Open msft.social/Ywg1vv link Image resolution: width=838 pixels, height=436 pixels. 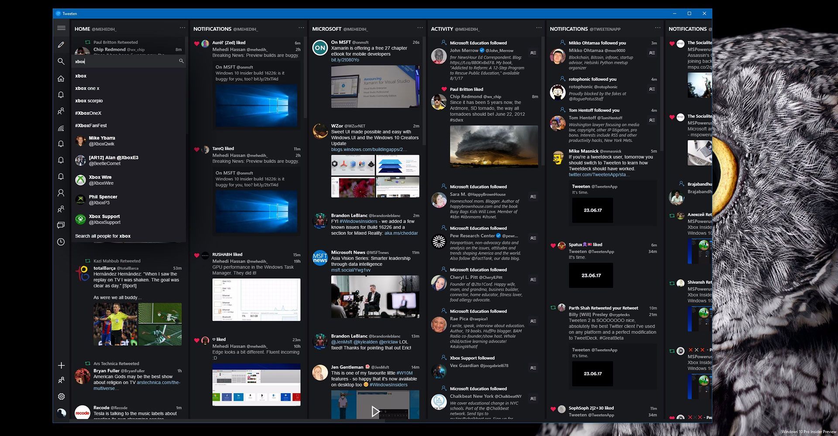tap(350, 270)
